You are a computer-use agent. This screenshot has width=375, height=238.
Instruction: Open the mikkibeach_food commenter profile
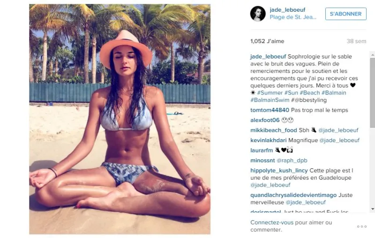[274, 130]
